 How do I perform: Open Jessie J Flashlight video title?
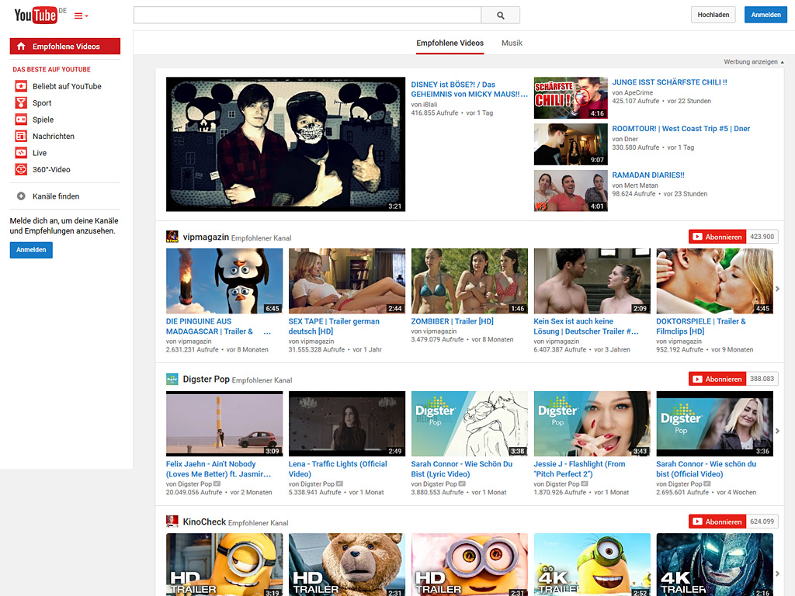click(x=579, y=469)
